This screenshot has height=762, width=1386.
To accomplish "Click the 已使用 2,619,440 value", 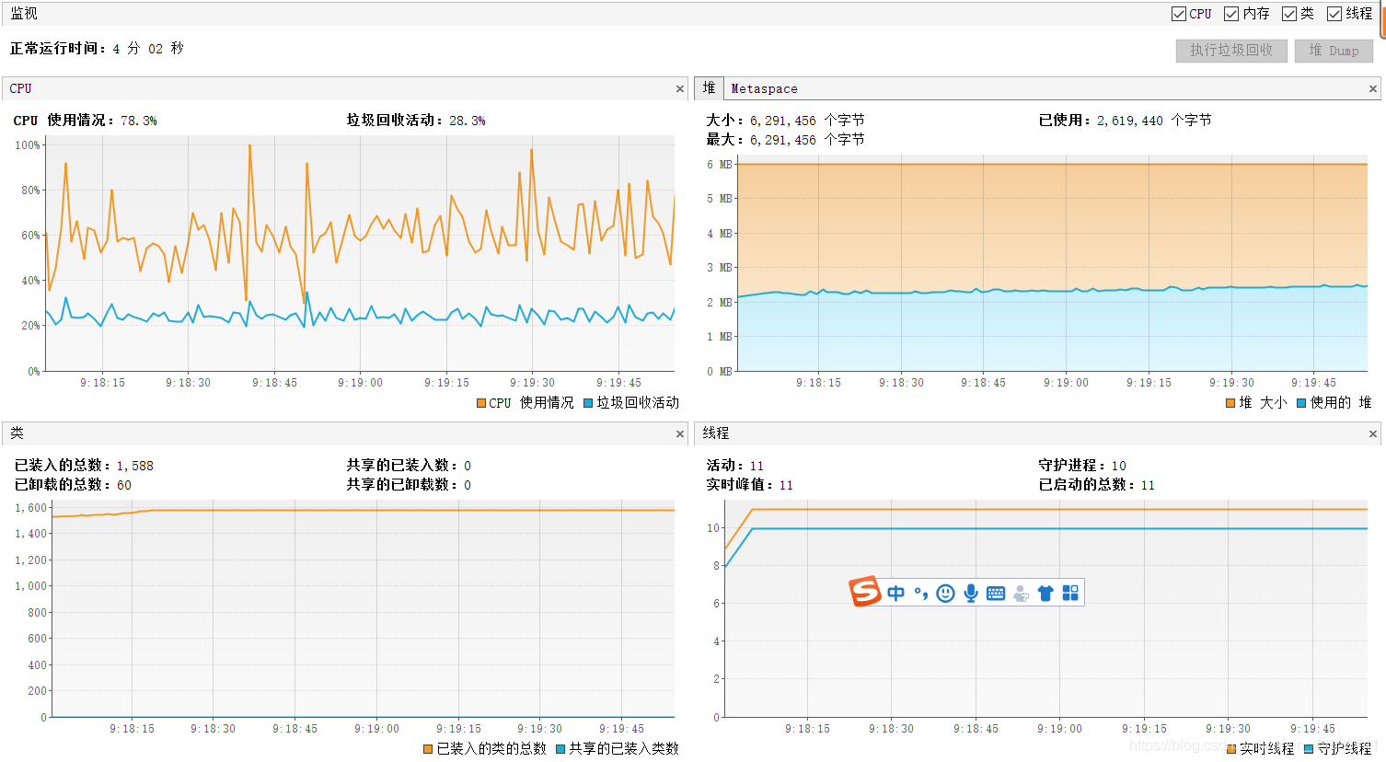I will coord(1154,121).
